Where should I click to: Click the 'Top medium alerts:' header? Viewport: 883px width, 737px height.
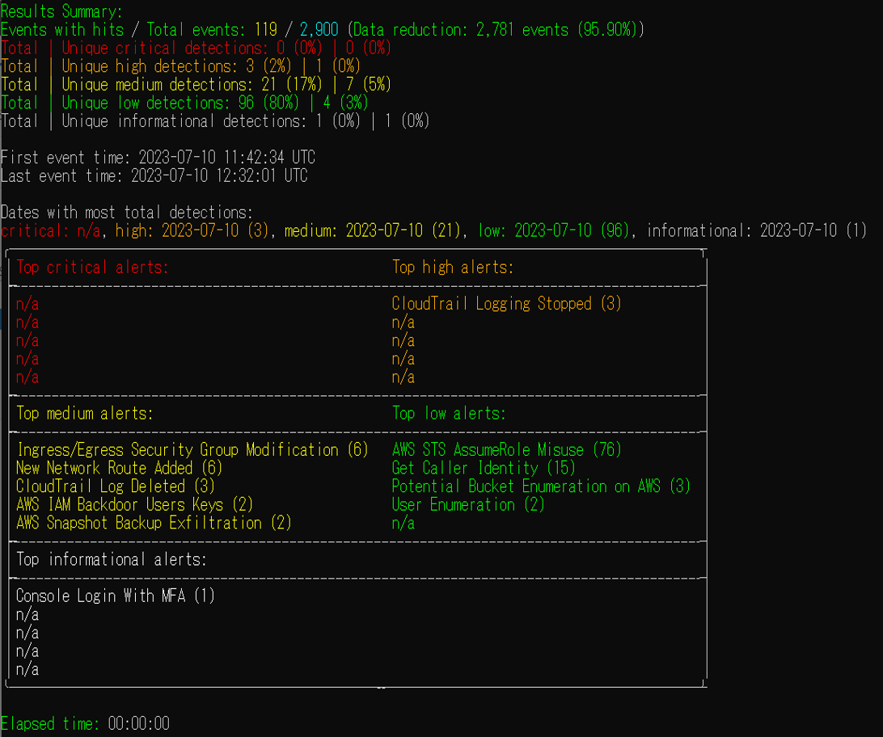point(84,414)
